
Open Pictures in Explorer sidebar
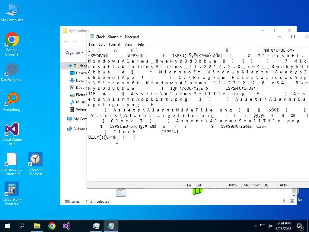pos(78,95)
